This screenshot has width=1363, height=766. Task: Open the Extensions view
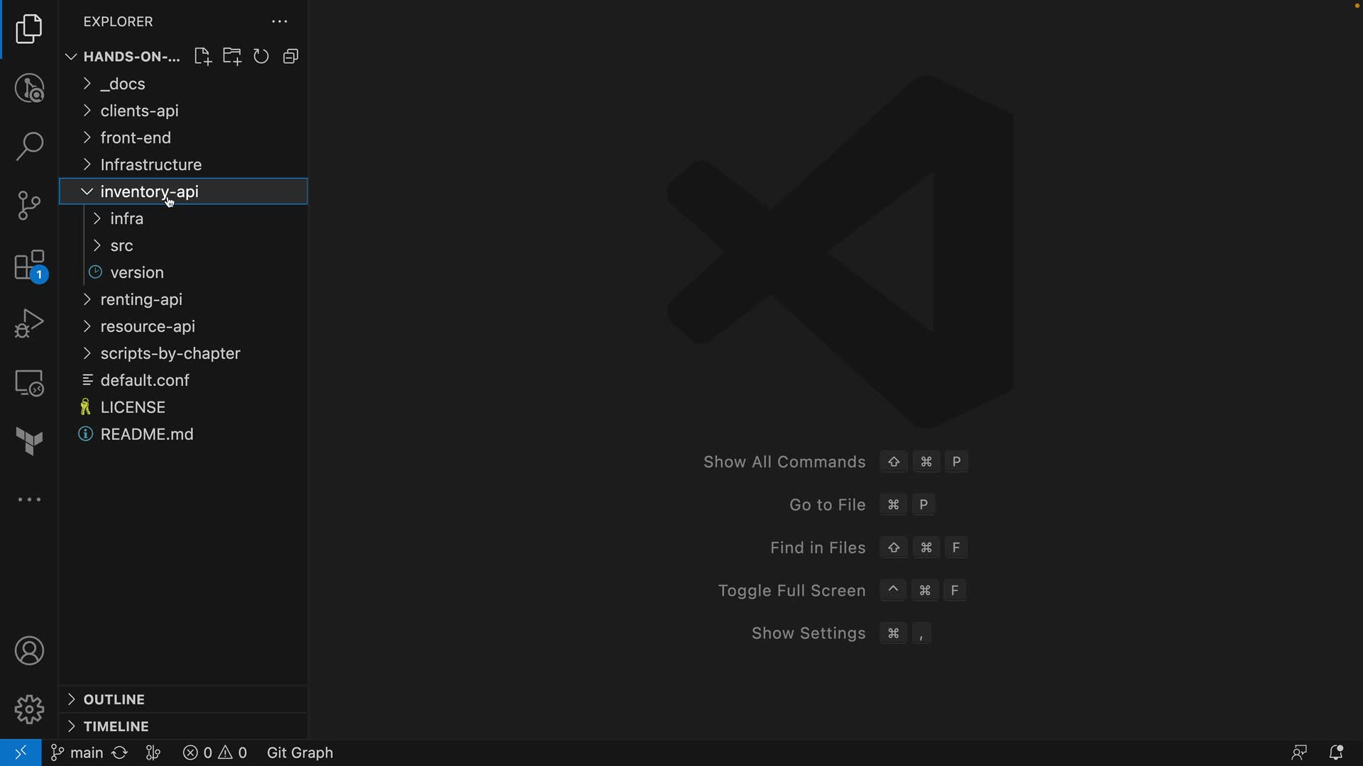coord(29,266)
